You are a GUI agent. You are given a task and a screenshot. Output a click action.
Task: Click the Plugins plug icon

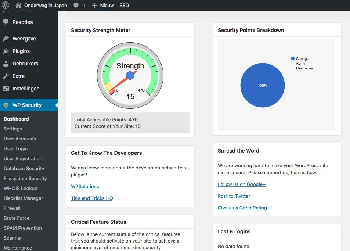tap(6, 51)
